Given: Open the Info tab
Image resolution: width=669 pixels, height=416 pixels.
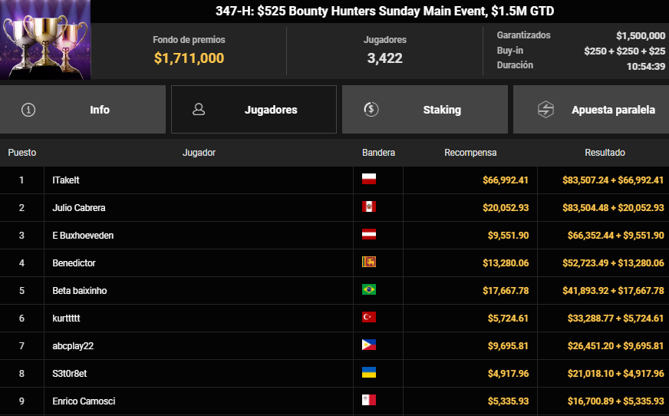Looking at the screenshot, I should 83,109.
